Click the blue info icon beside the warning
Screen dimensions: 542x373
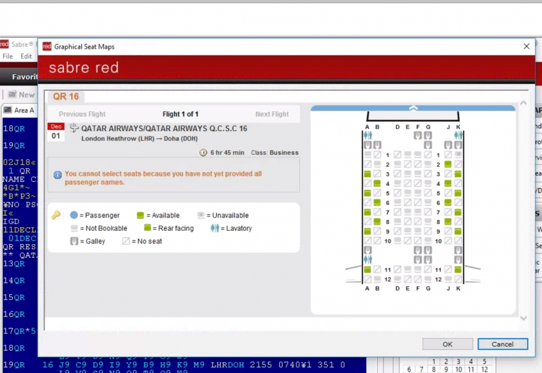pos(58,175)
